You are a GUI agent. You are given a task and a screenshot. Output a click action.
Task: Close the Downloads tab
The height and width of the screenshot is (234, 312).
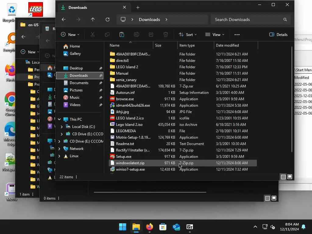(124, 7)
